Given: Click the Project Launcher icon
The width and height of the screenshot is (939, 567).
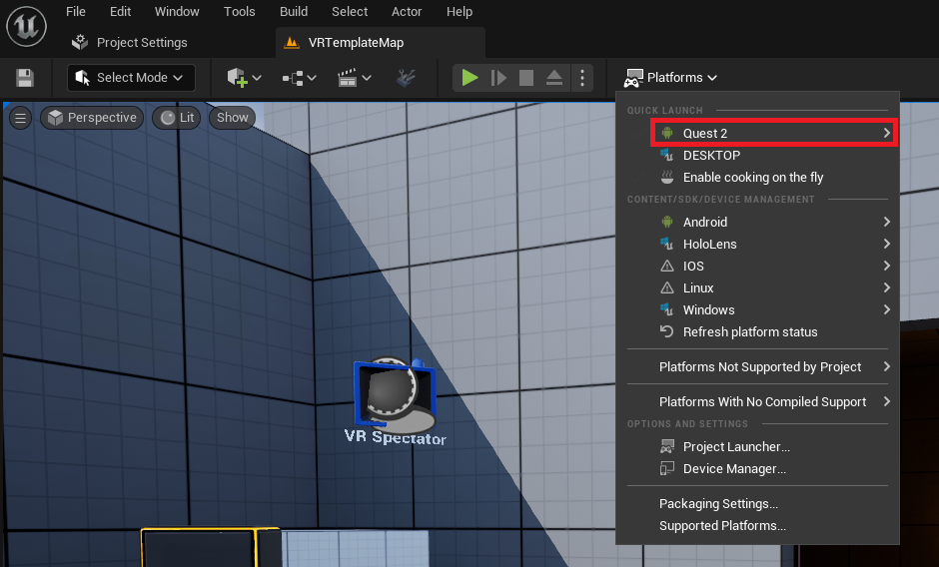Looking at the screenshot, I should (667, 446).
